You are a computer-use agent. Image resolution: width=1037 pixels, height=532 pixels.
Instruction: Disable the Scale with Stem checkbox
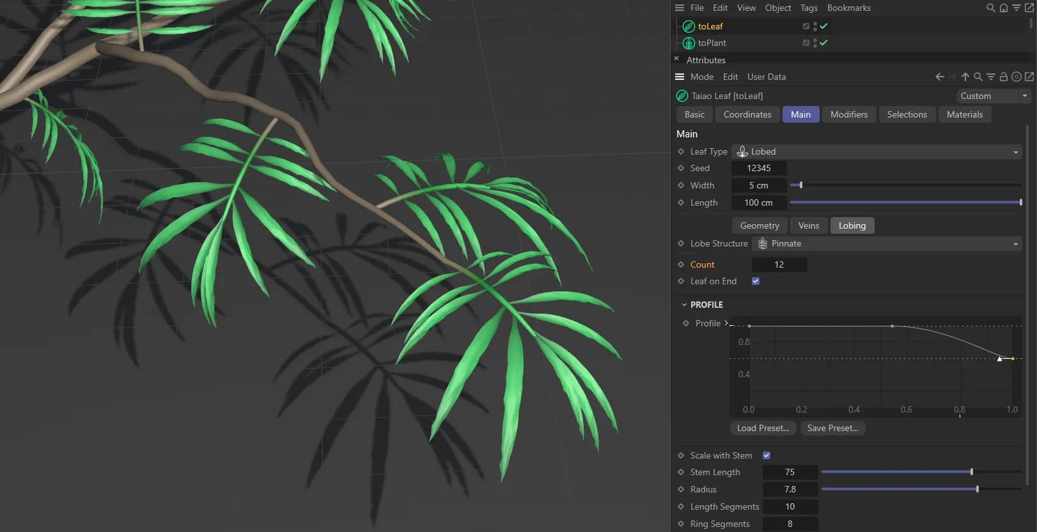coord(767,455)
